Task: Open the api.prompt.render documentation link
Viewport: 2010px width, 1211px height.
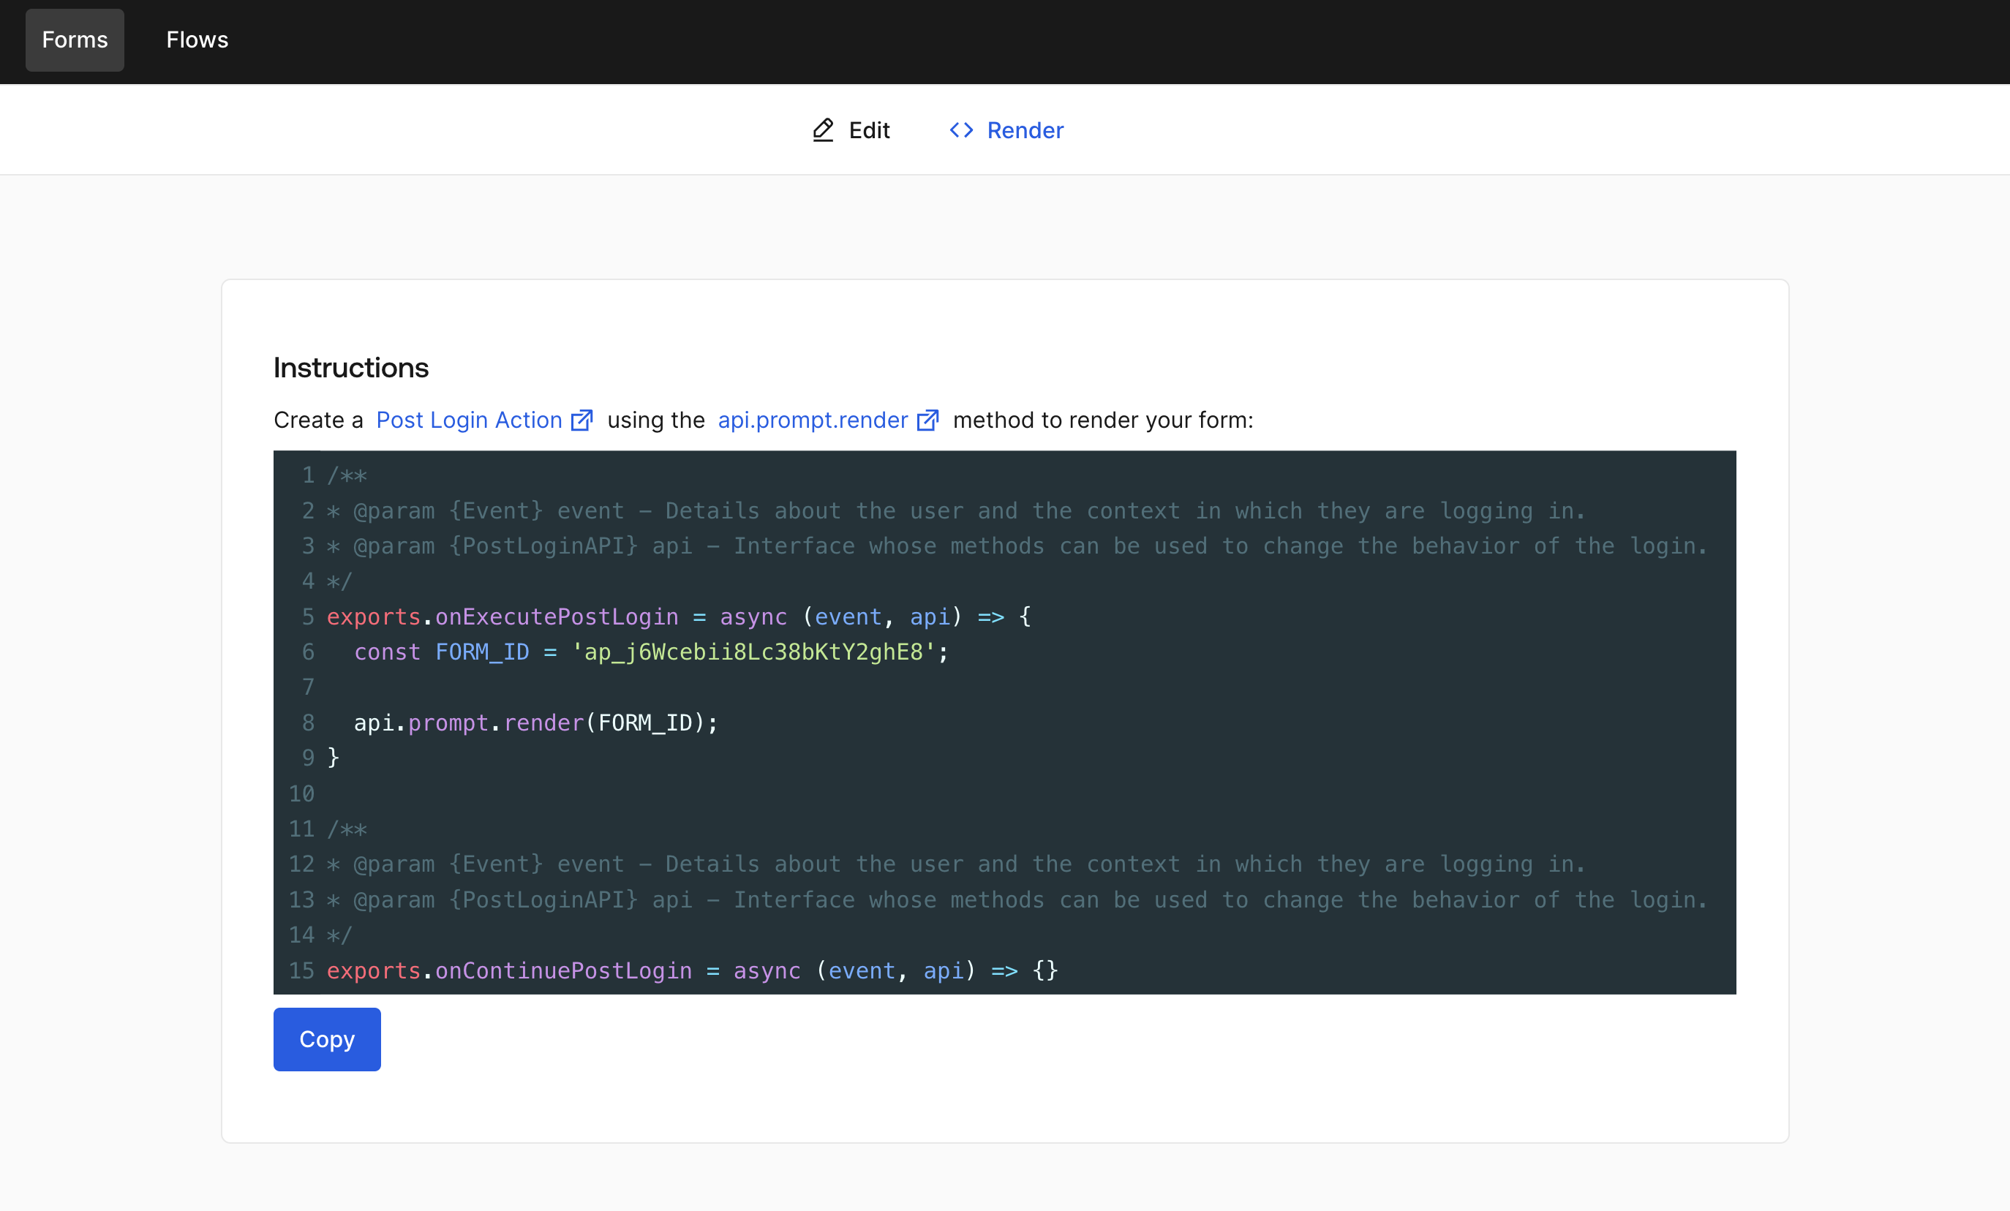Action: tap(813, 420)
